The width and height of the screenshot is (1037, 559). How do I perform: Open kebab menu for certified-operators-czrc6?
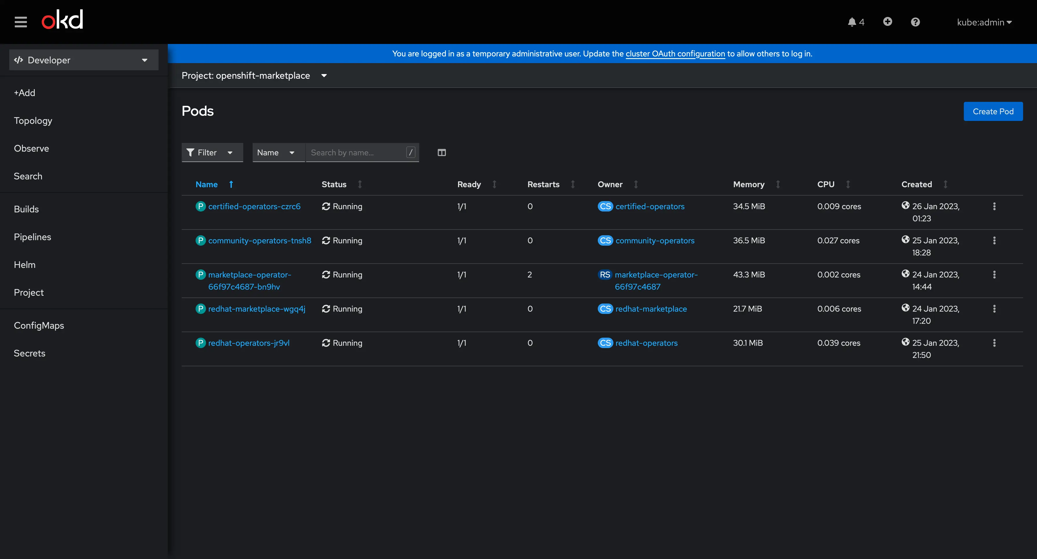(994, 206)
